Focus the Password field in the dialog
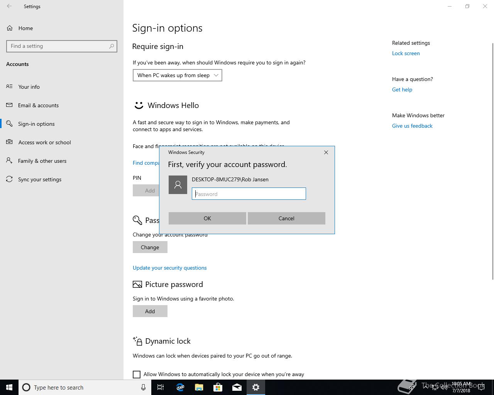Screen dimensions: 494x395 [x=249, y=194]
